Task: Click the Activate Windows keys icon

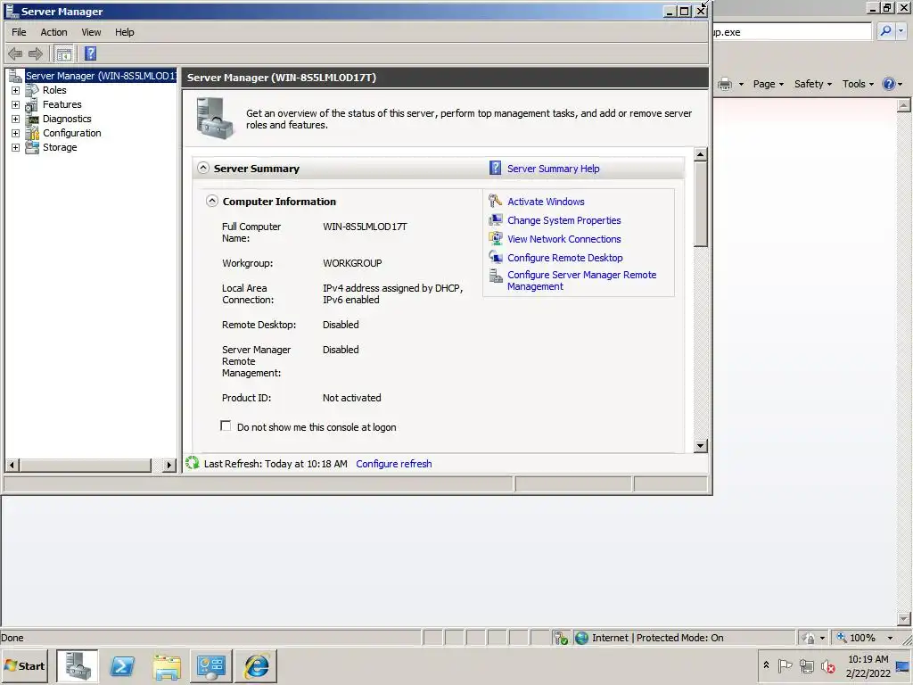Action: (x=496, y=201)
